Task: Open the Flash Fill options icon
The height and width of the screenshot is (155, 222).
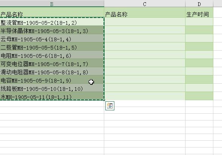Action: coord(110,106)
